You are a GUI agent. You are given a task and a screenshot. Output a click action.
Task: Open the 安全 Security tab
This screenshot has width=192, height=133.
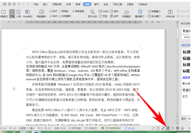[x=106, y=4]
